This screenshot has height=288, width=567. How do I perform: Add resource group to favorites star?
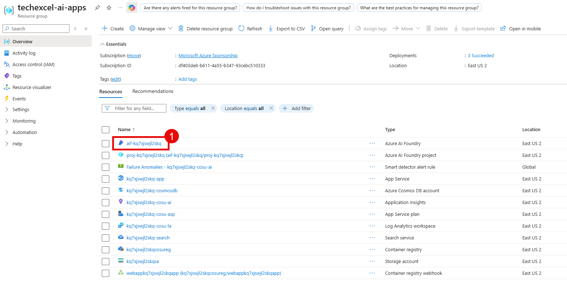109,8
